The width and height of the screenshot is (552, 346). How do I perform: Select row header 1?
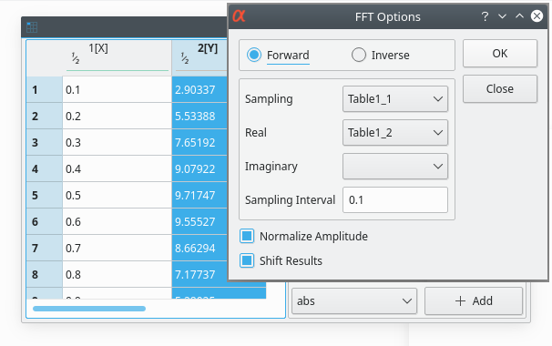click(45, 90)
